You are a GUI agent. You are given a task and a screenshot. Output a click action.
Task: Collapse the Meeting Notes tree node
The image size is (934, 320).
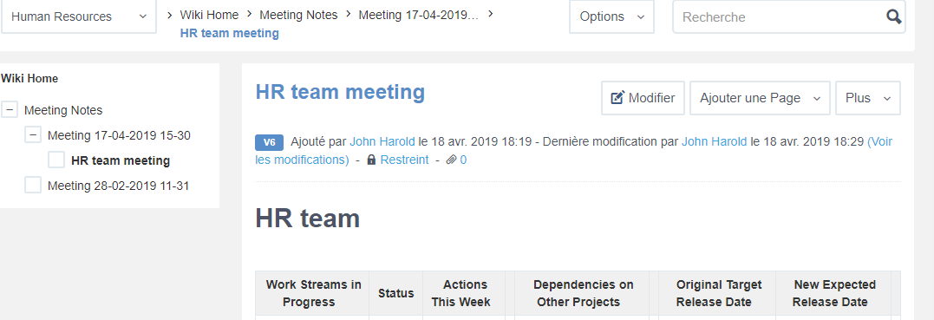pos(10,109)
